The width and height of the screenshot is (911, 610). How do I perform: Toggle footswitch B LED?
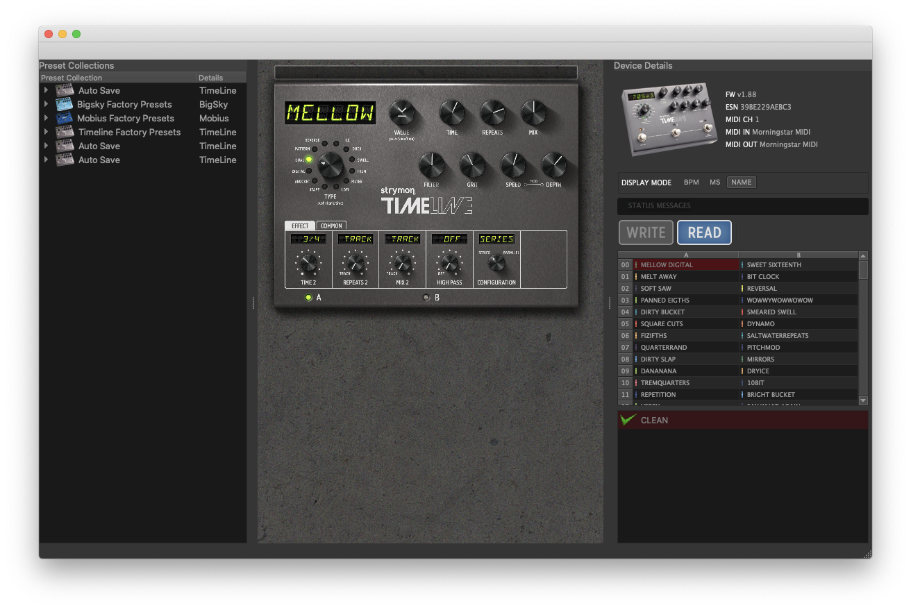(426, 298)
